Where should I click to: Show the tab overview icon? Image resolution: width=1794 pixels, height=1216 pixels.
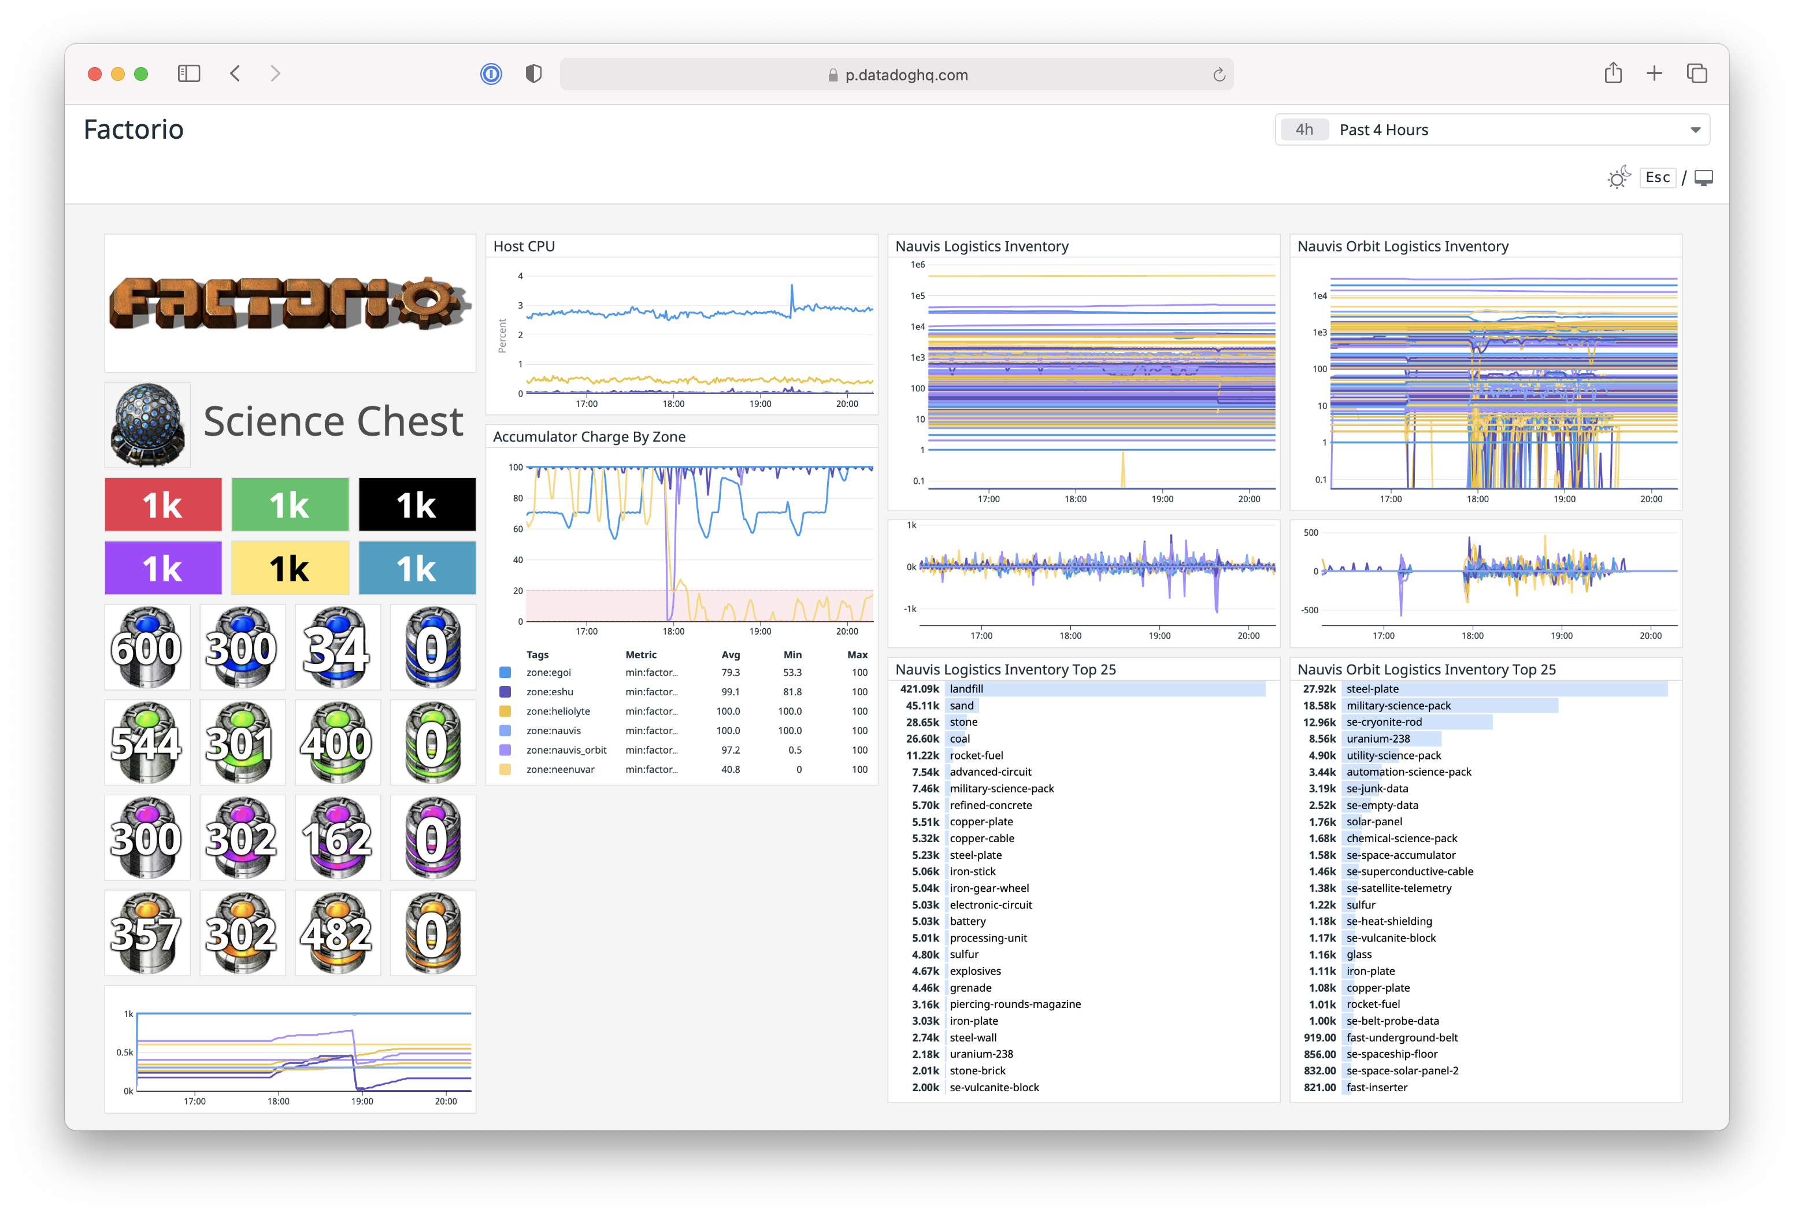click(1697, 74)
